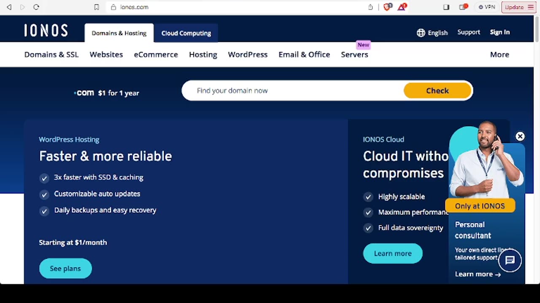Viewport: 540px width, 303px height.
Task: Click the checkmark beside Daily backups
Action: (44, 211)
